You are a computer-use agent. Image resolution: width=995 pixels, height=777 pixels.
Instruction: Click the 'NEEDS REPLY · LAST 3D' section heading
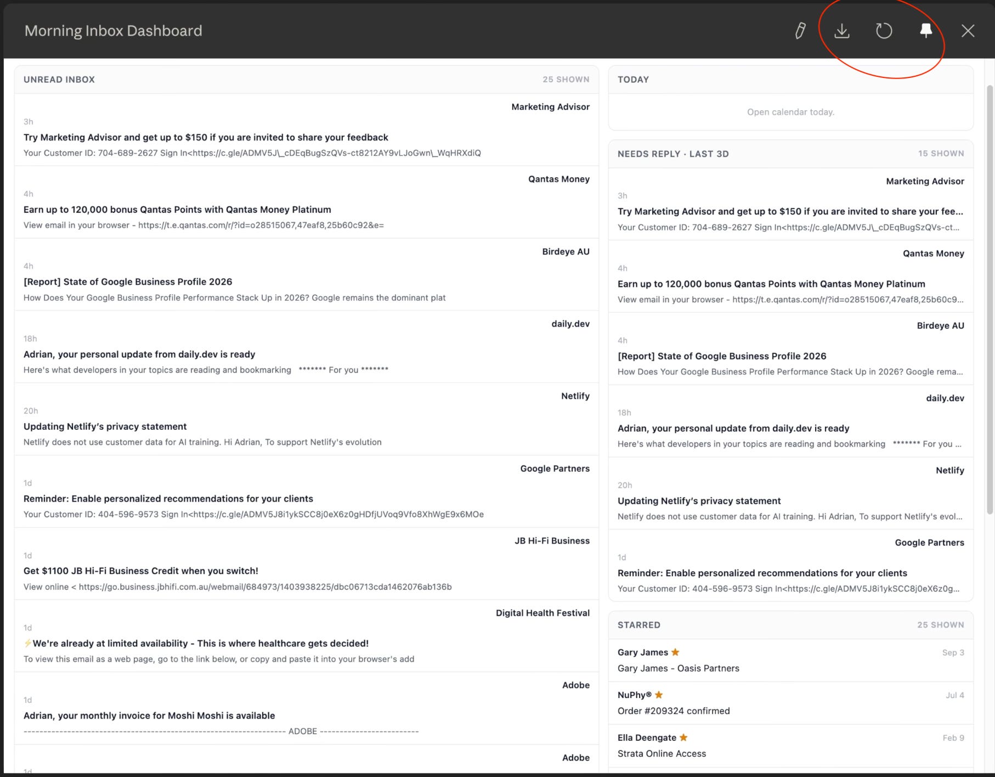(673, 154)
